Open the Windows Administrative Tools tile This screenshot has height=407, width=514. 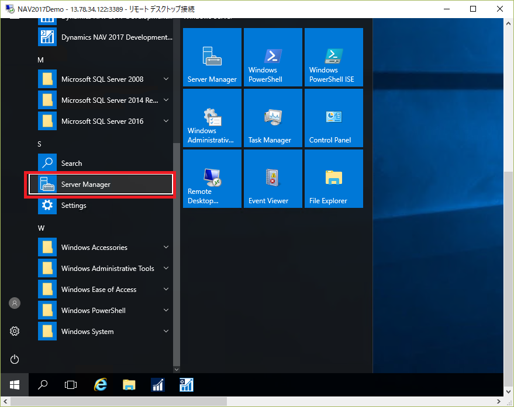click(x=212, y=118)
